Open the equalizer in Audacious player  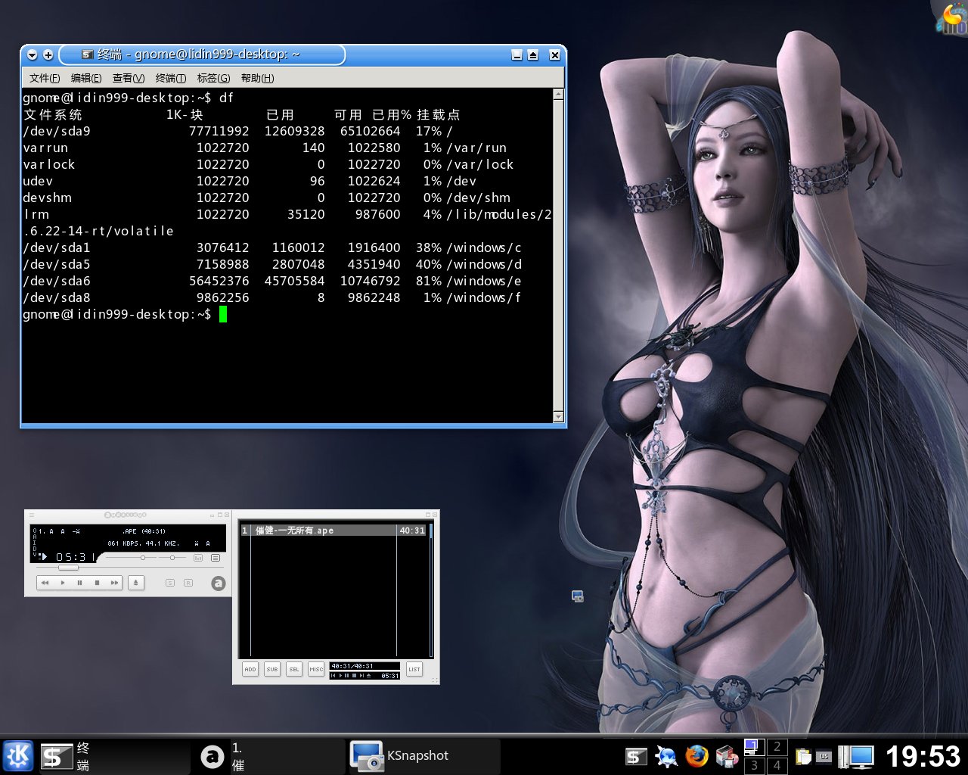[x=198, y=558]
